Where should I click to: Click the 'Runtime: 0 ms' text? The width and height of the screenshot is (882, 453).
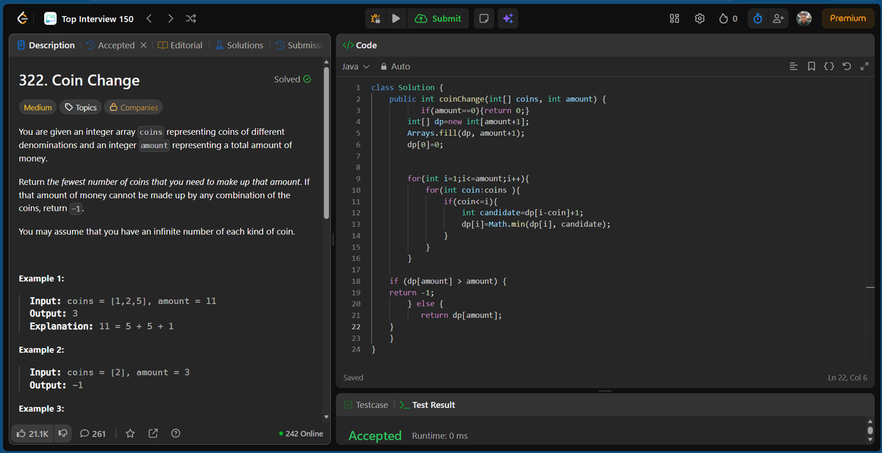440,436
